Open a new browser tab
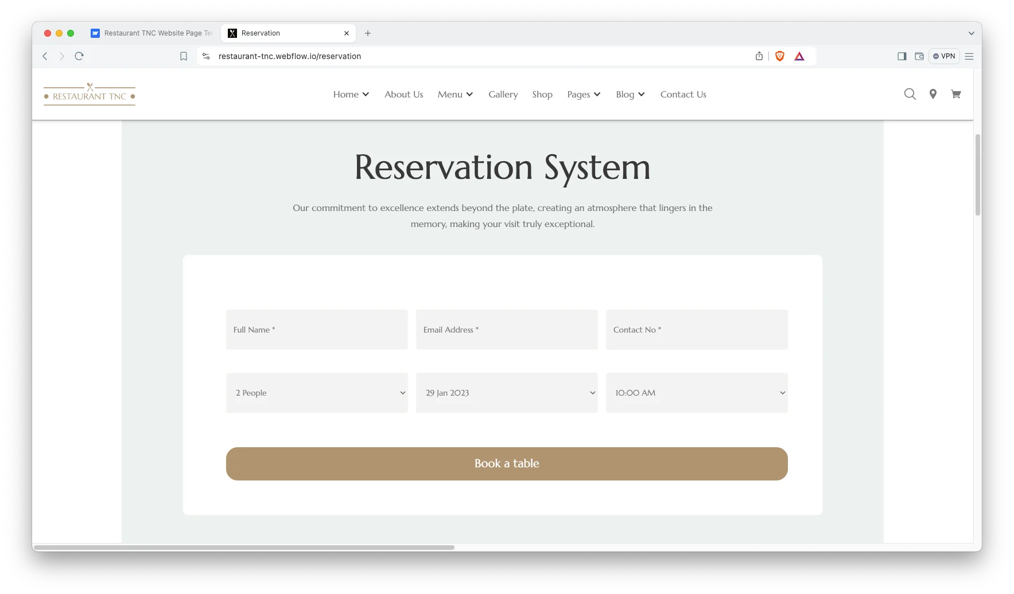The width and height of the screenshot is (1014, 594). coord(368,33)
